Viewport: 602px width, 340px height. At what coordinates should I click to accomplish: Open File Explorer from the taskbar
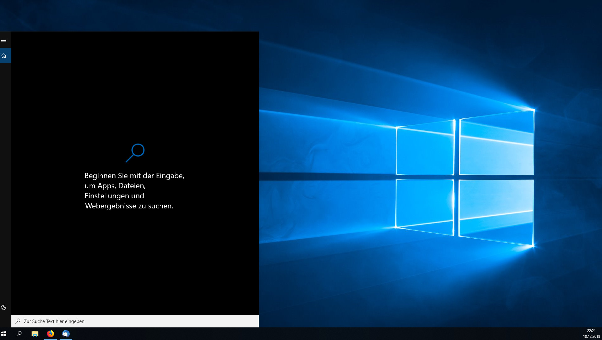click(x=35, y=334)
